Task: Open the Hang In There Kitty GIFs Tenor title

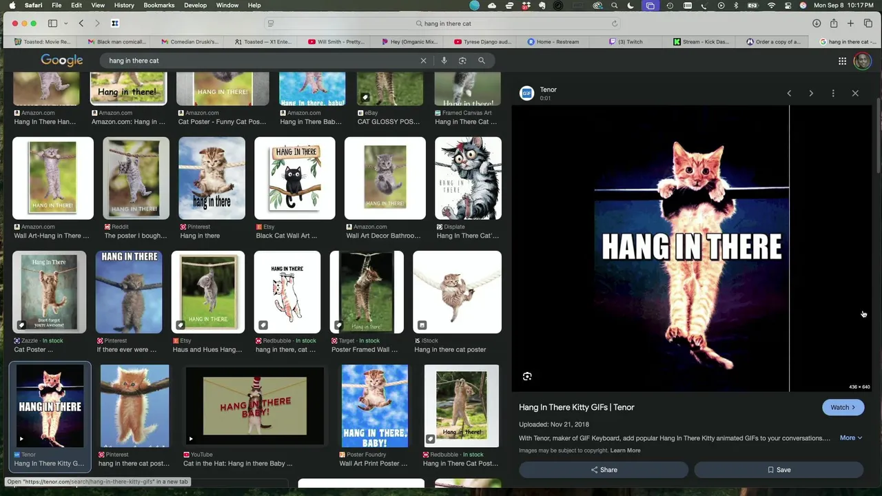Action: pyautogui.click(x=577, y=407)
